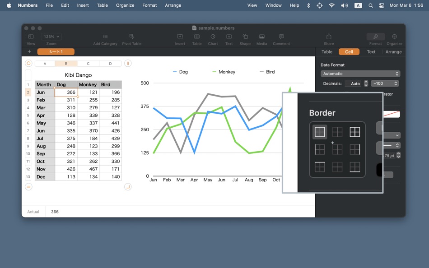Add a new Table from toolbar

point(197,37)
